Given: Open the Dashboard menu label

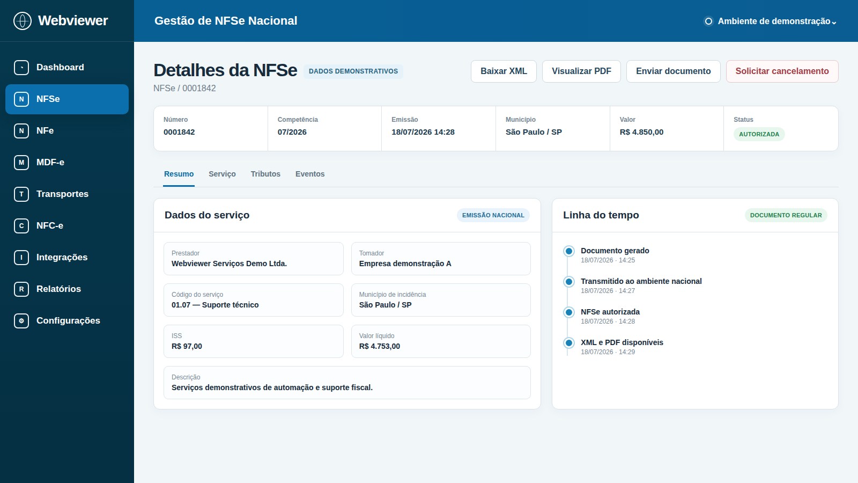Looking at the screenshot, I should coord(60,68).
